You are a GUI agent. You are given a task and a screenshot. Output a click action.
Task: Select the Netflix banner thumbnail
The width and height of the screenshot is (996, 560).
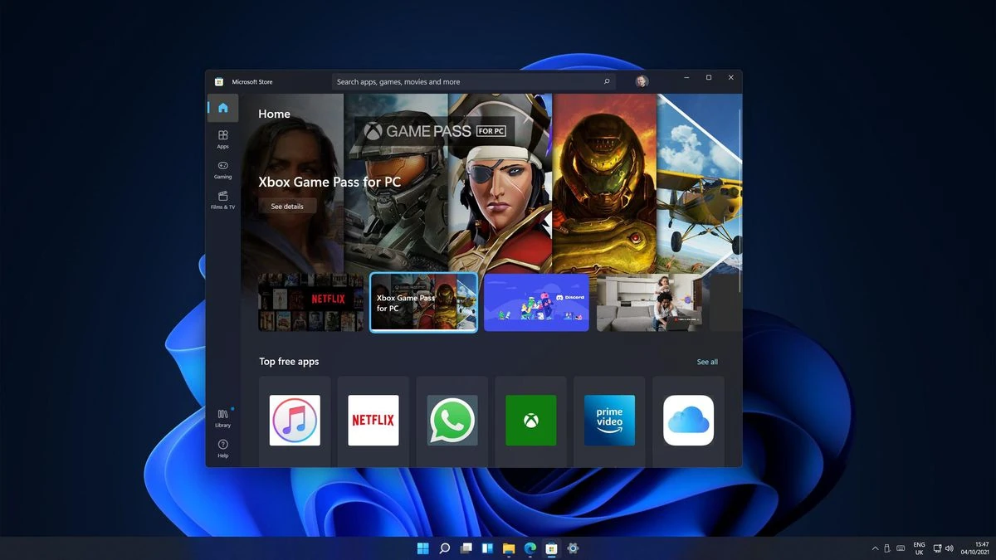pyautogui.click(x=310, y=303)
